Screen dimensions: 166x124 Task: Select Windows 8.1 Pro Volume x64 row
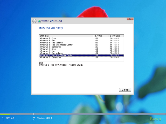81,53
